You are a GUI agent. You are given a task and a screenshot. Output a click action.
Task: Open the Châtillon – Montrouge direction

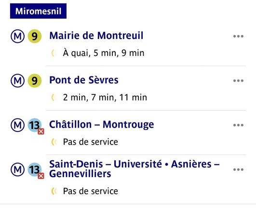coord(101,125)
